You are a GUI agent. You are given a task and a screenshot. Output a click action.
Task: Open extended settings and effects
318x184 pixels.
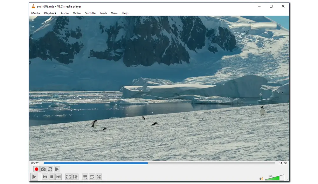(x=75, y=177)
